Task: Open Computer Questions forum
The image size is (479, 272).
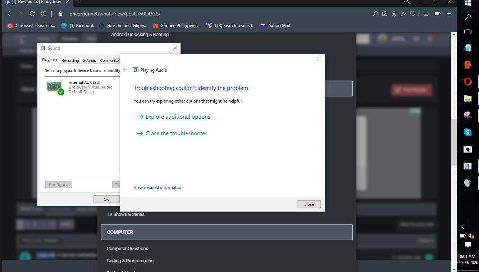Action: 127,249
